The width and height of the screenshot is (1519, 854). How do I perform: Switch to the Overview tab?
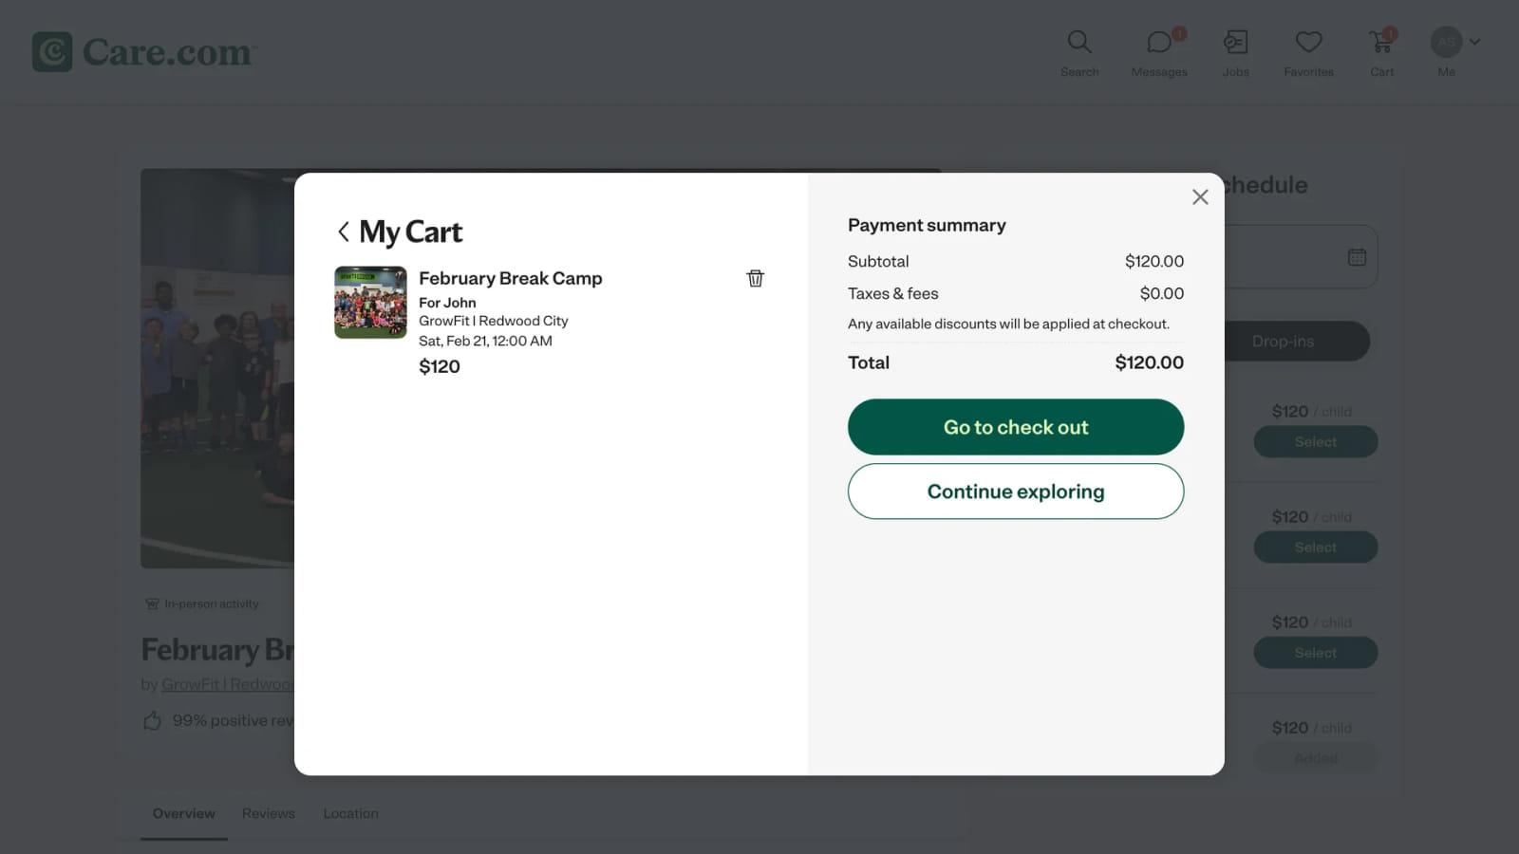pyautogui.click(x=184, y=813)
